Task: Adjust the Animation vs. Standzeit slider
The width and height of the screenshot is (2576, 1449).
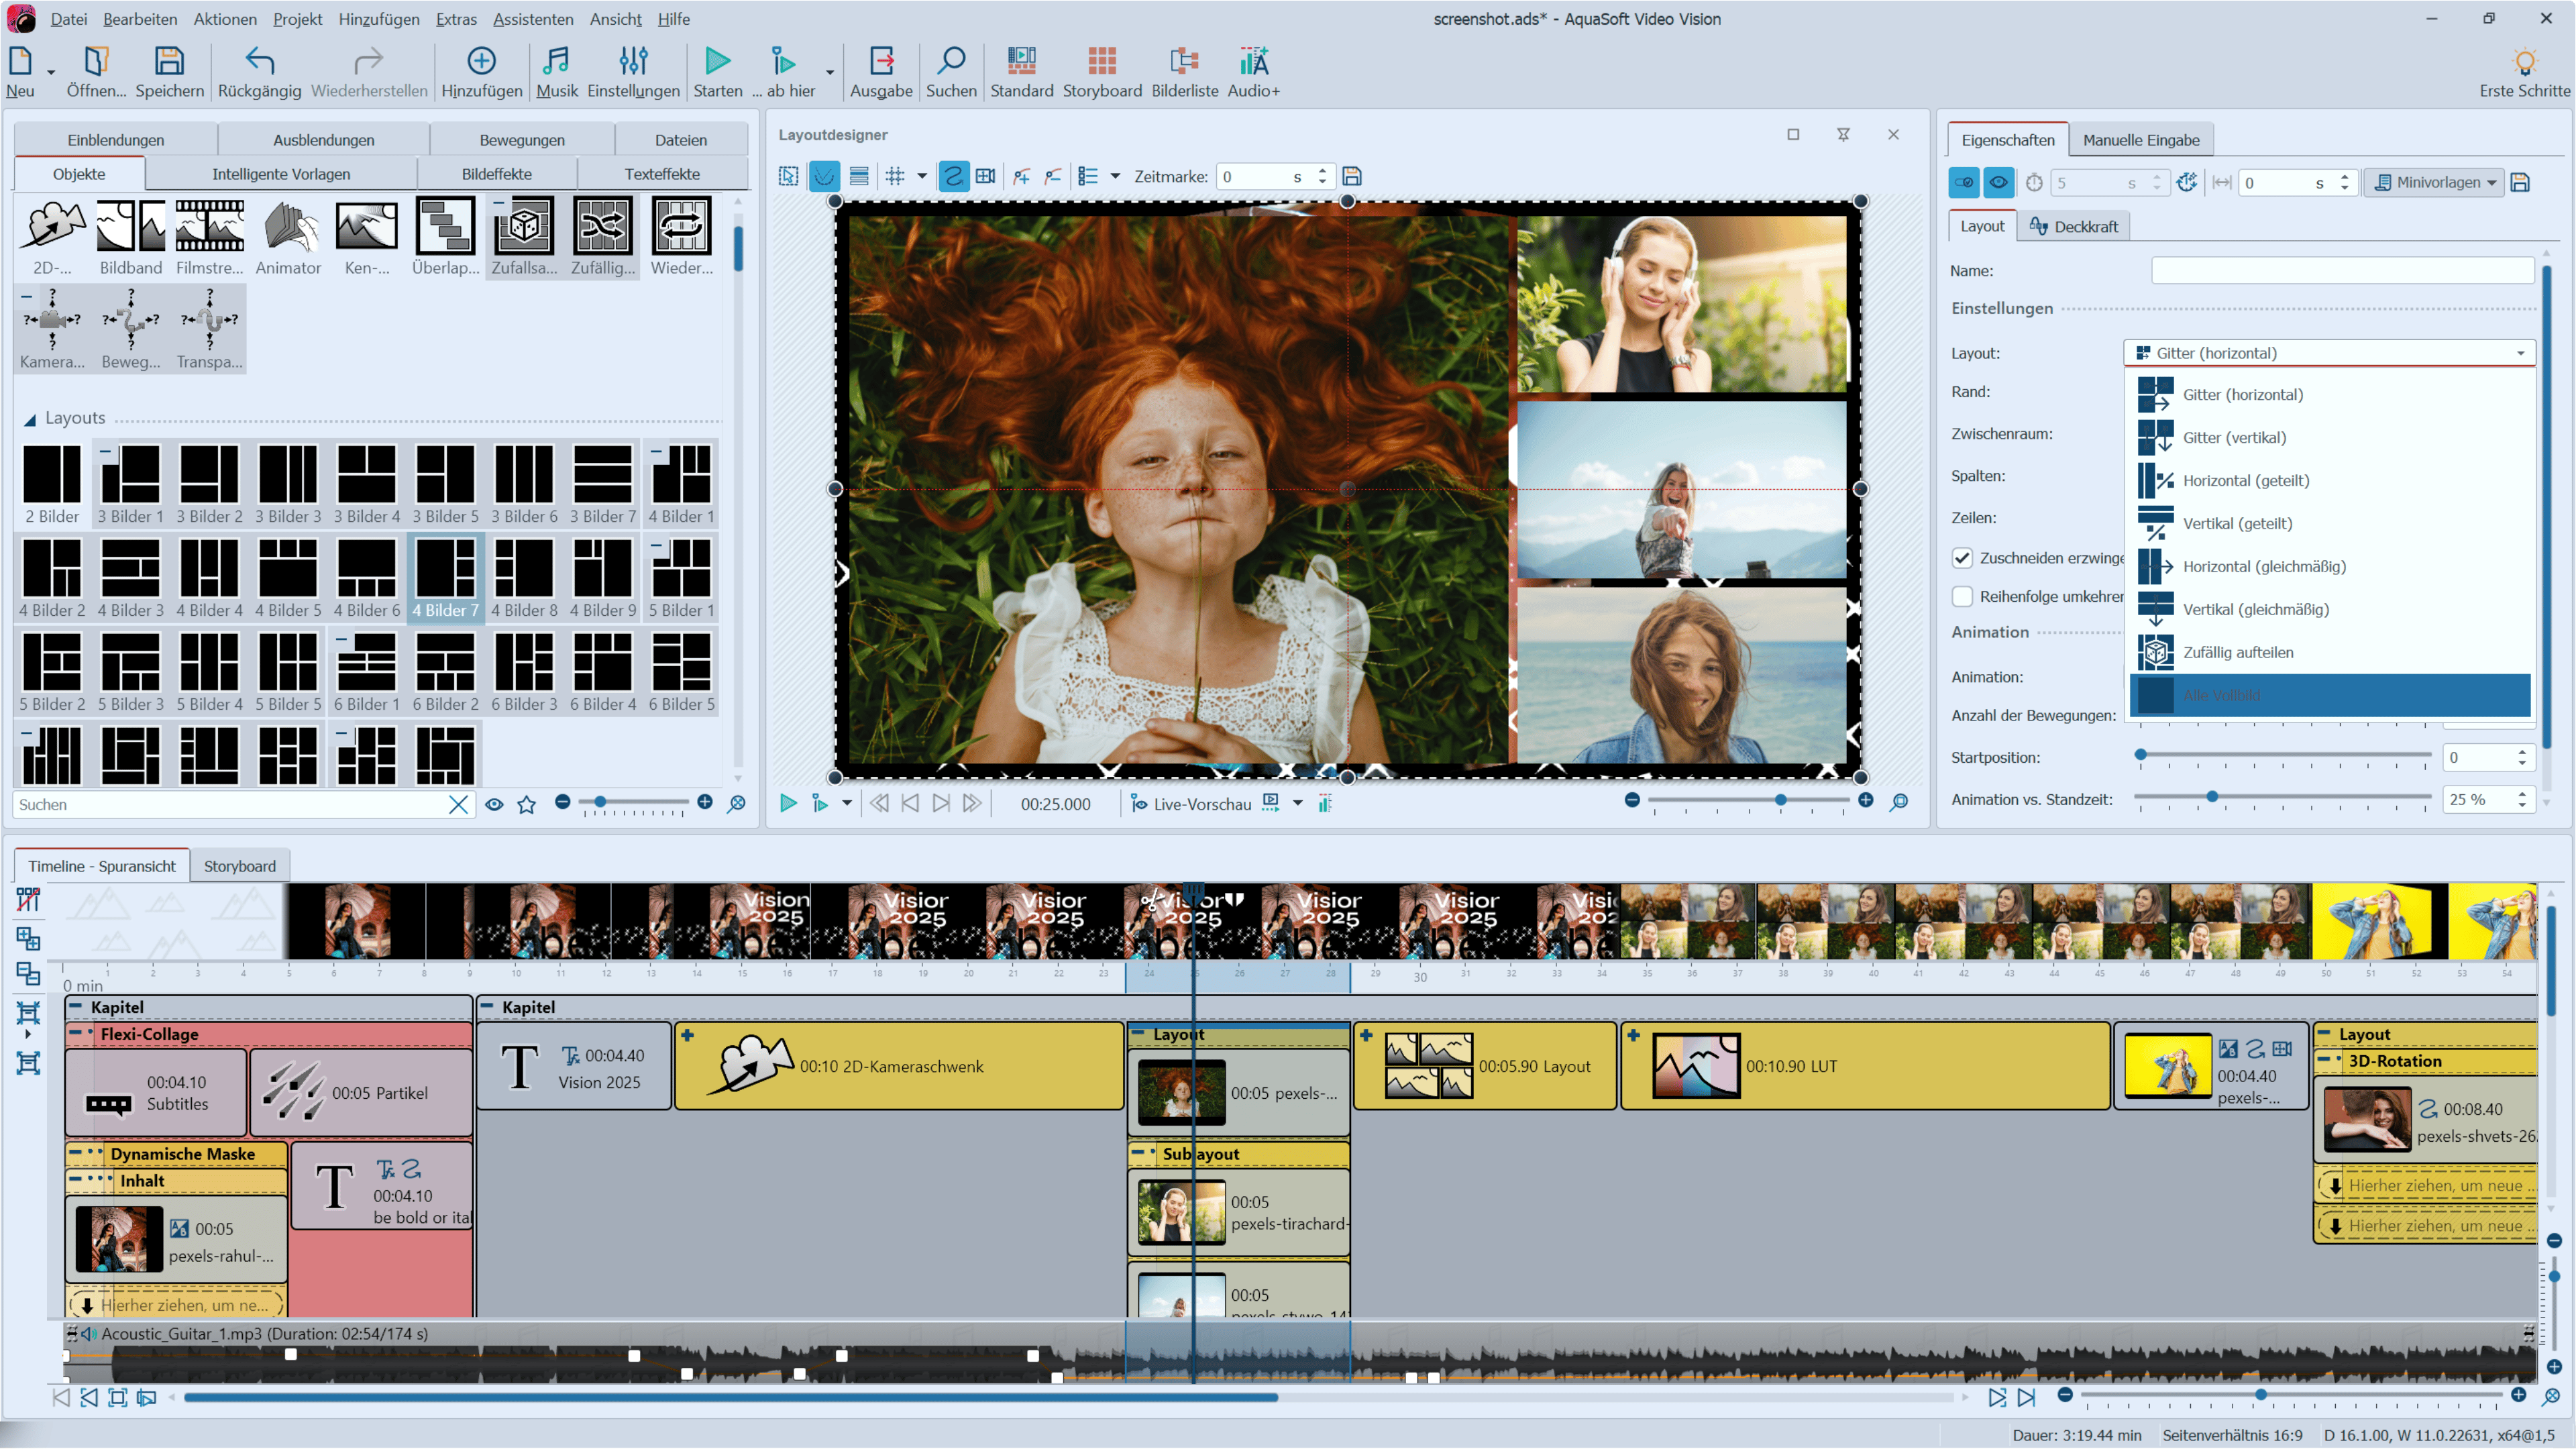Action: tap(2212, 797)
